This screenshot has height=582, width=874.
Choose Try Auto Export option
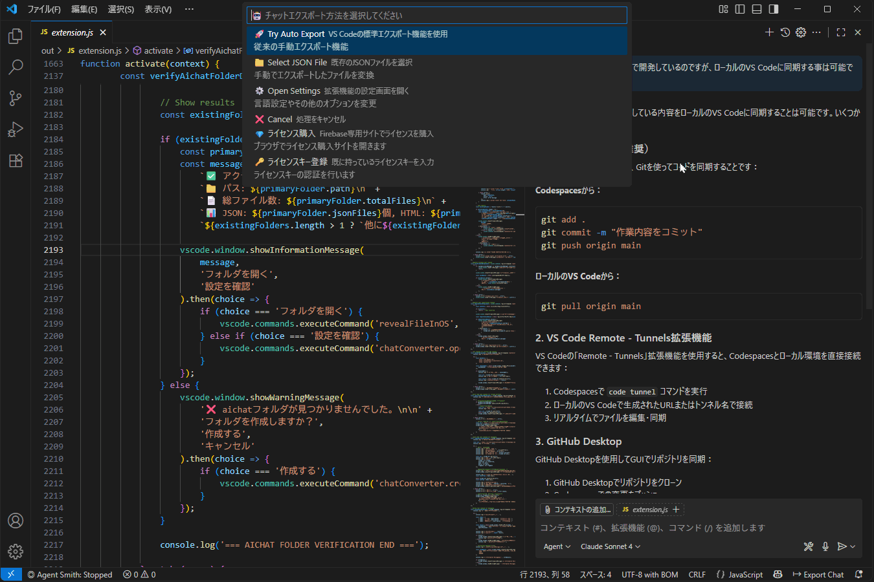click(x=438, y=40)
